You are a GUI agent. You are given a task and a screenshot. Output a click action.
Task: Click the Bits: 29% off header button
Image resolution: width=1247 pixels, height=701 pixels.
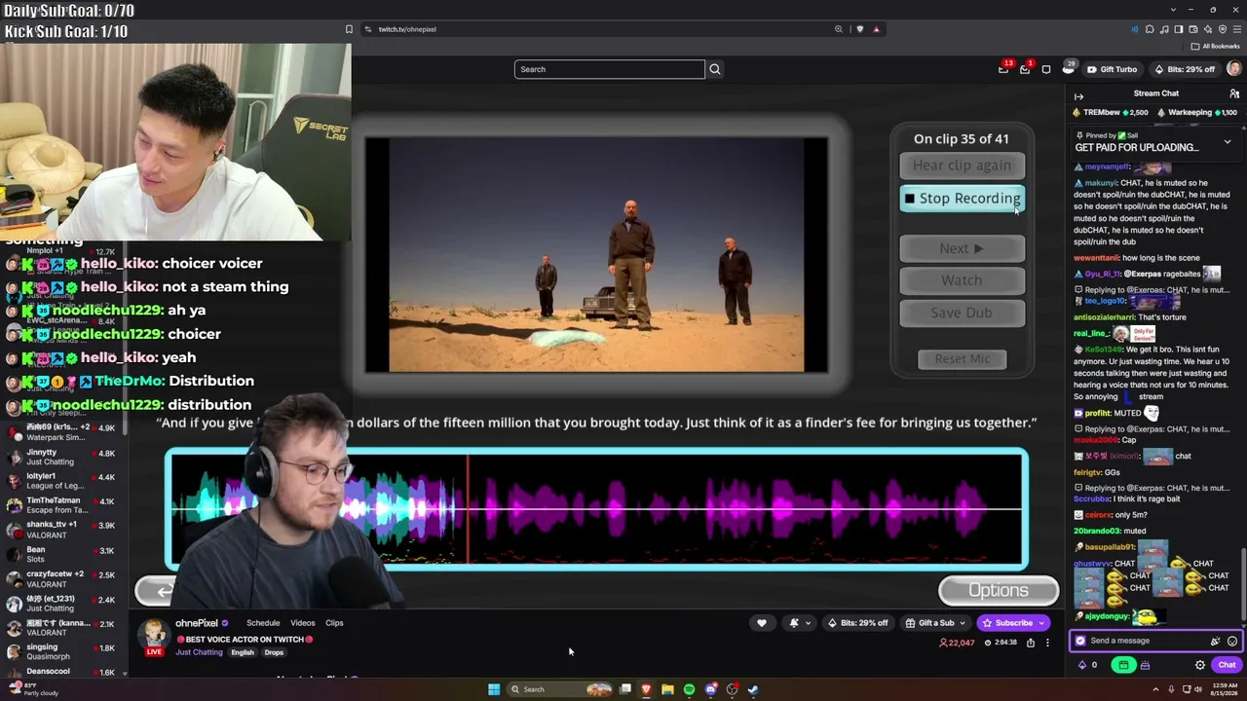[x=1185, y=69]
